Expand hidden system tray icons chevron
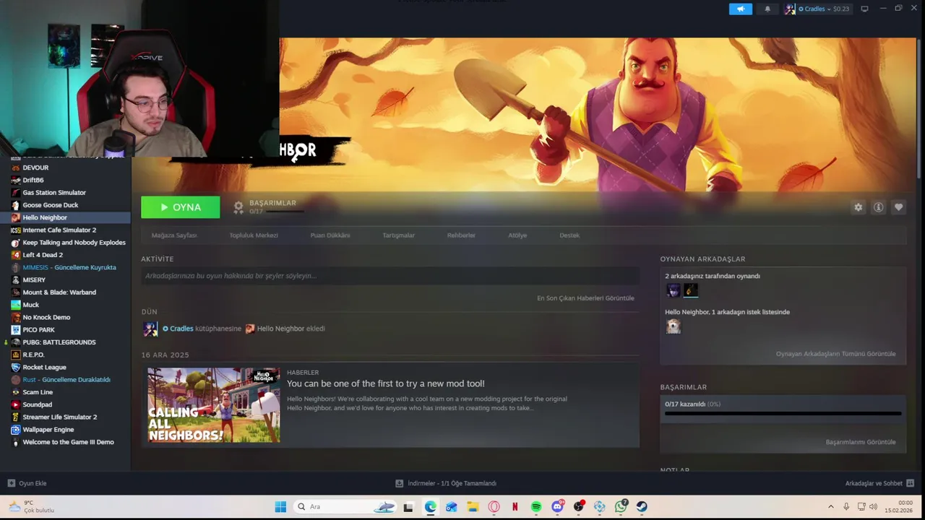 pos(830,507)
